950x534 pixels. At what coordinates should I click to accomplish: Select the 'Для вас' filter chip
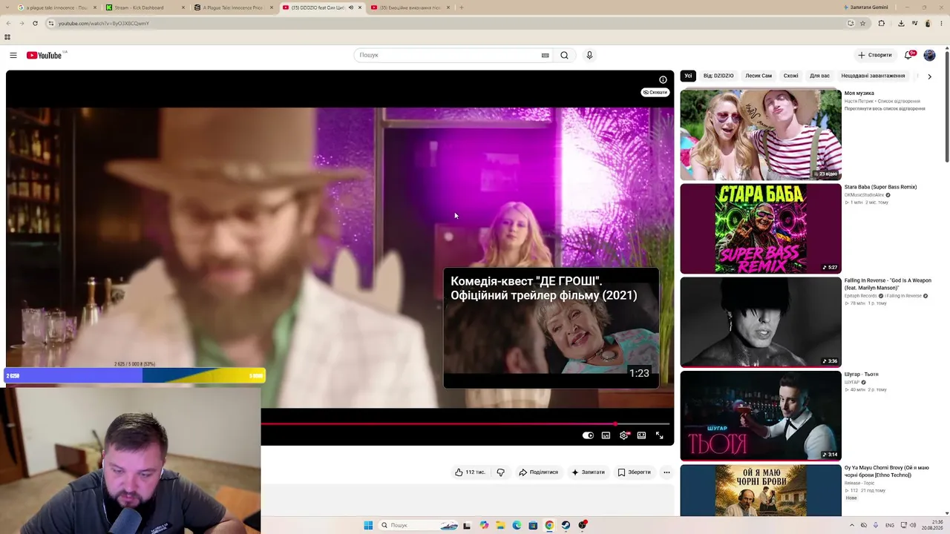point(820,76)
